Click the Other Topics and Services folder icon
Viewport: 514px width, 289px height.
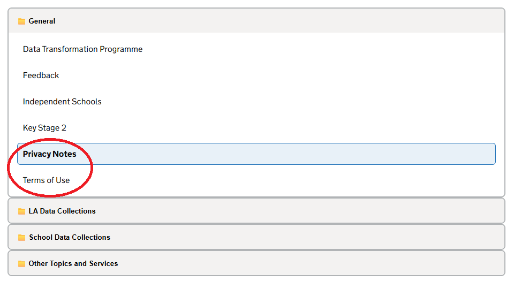(21, 263)
